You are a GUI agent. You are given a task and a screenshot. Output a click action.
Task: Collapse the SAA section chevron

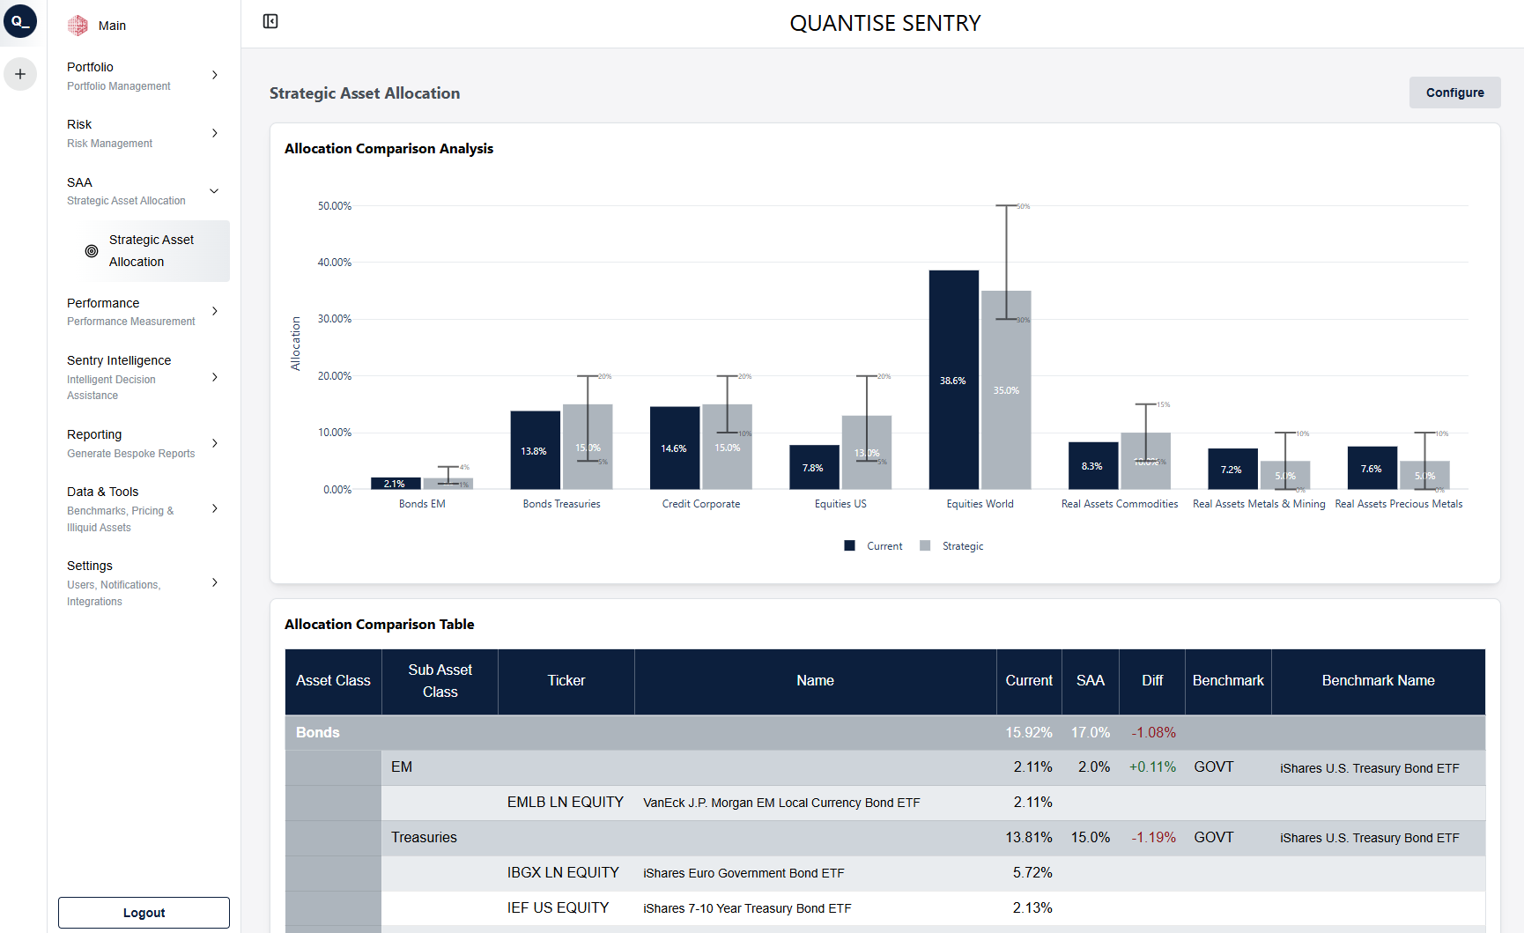pyautogui.click(x=214, y=190)
